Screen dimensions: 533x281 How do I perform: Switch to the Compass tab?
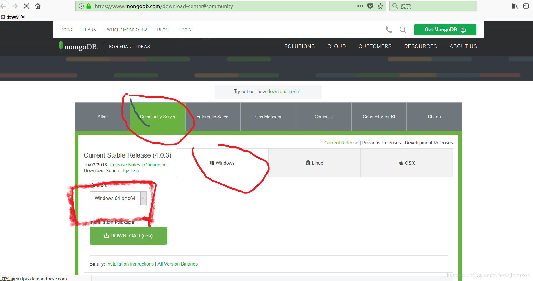pyautogui.click(x=324, y=117)
